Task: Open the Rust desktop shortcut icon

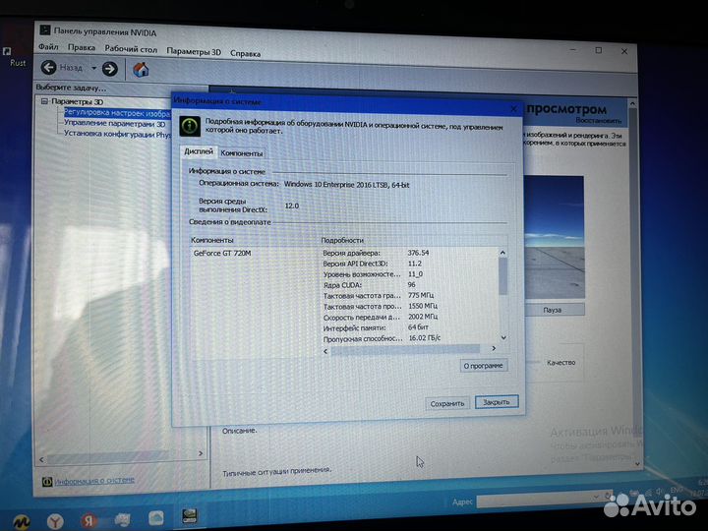Action: (x=14, y=56)
